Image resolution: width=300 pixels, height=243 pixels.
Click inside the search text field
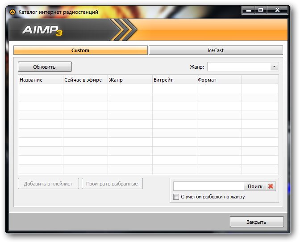[208, 186]
